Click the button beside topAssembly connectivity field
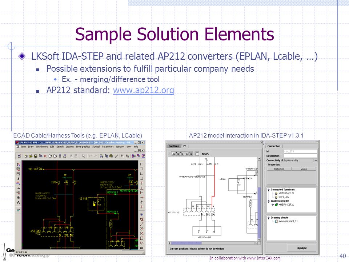Viewport: 349px width, 262px height. 316,160
